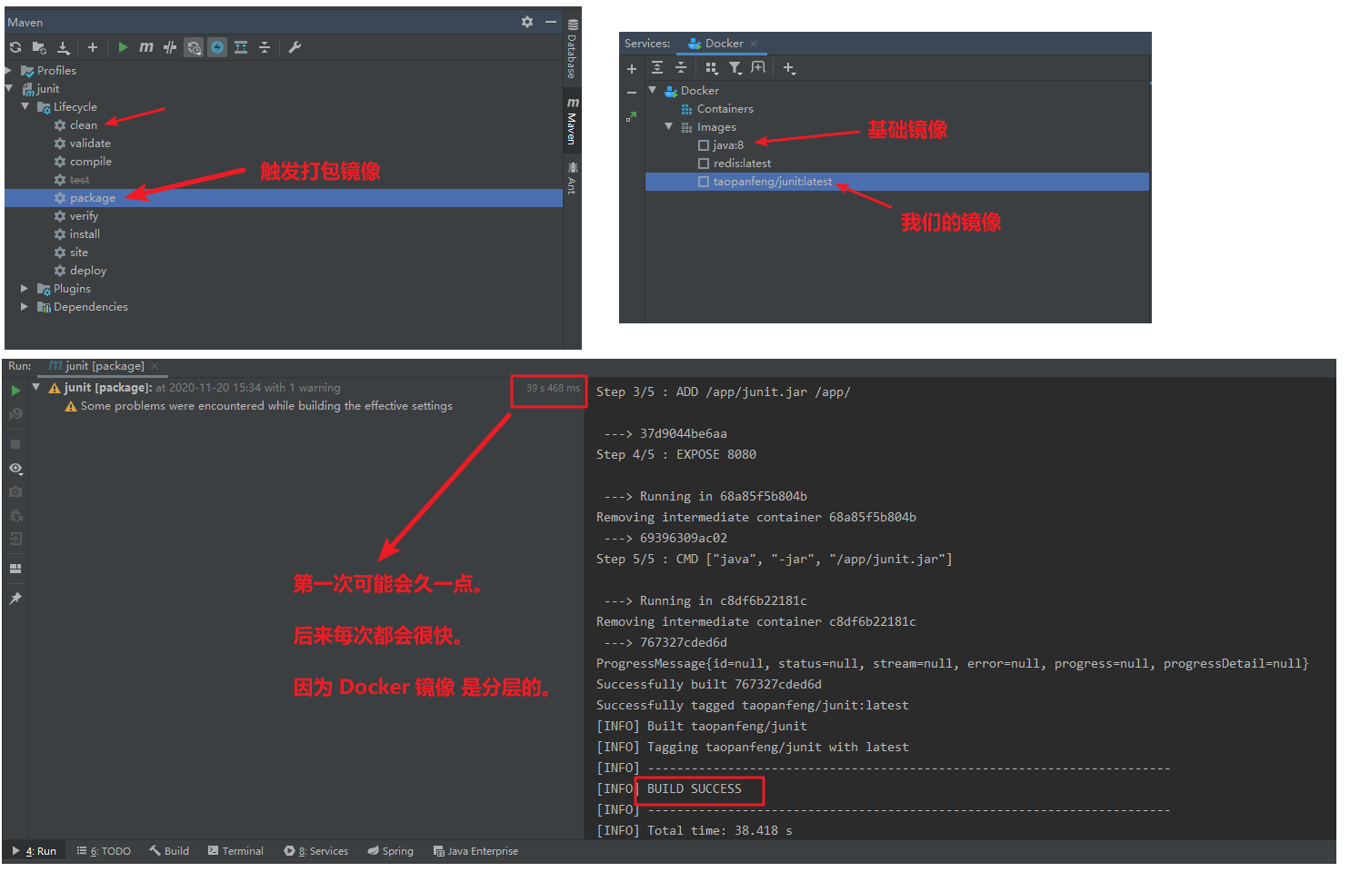Select the Maven side tab
The image size is (1350, 882).
coord(572,121)
